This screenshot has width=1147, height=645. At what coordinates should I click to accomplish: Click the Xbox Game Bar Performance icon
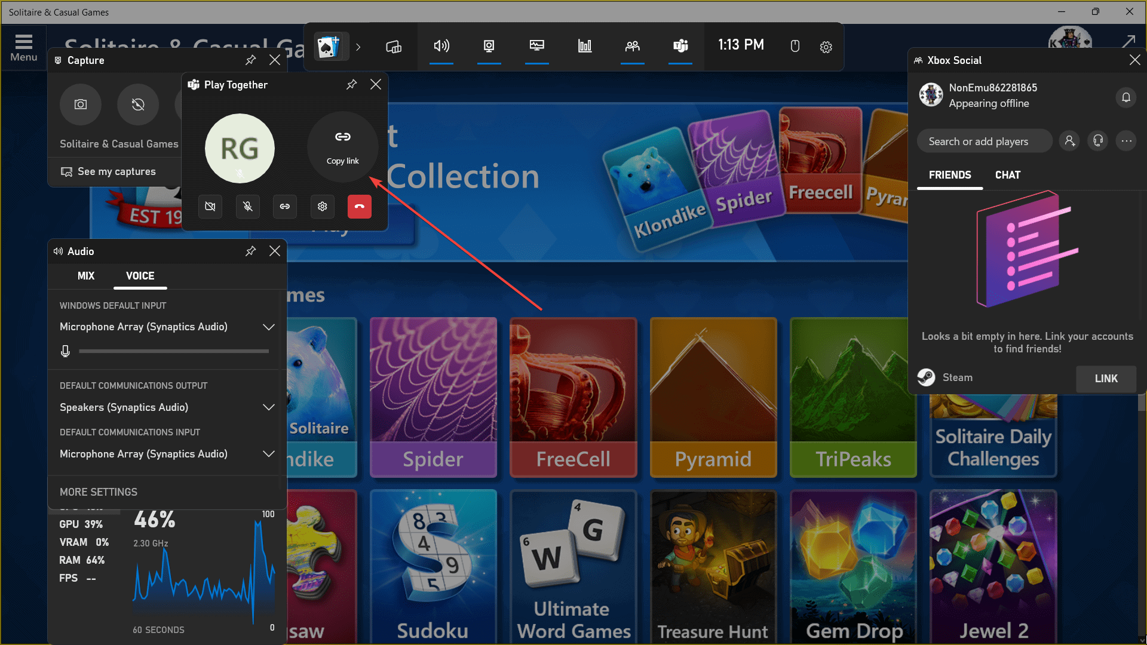pyautogui.click(x=584, y=47)
